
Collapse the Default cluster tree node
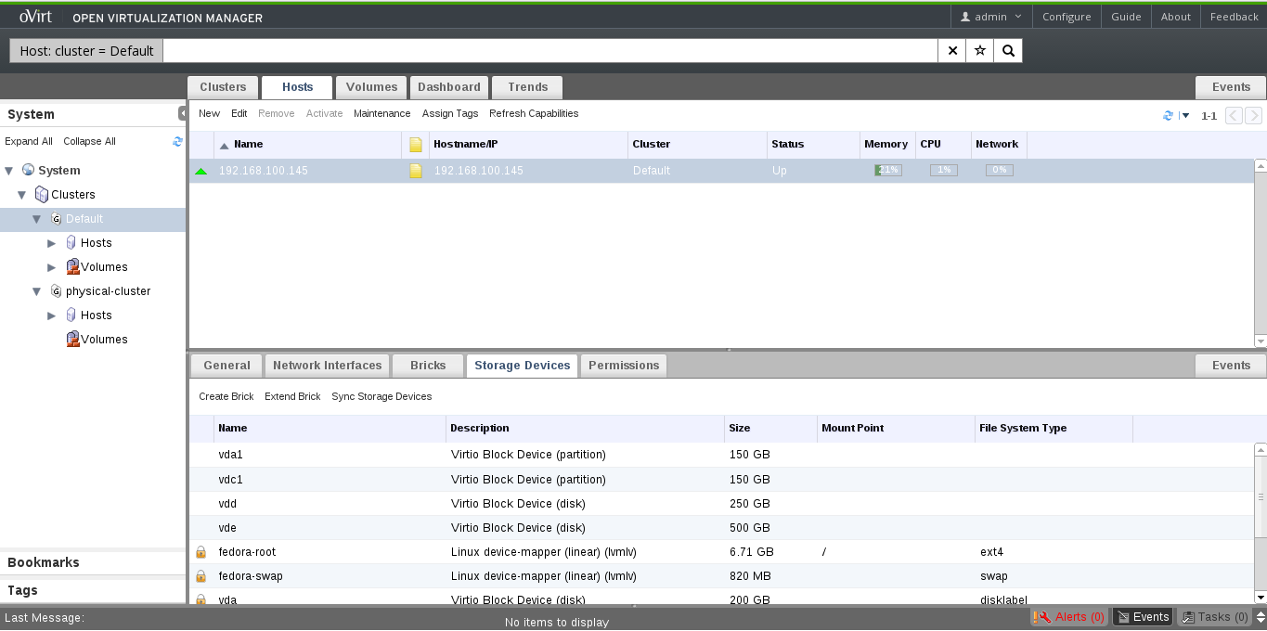point(37,219)
